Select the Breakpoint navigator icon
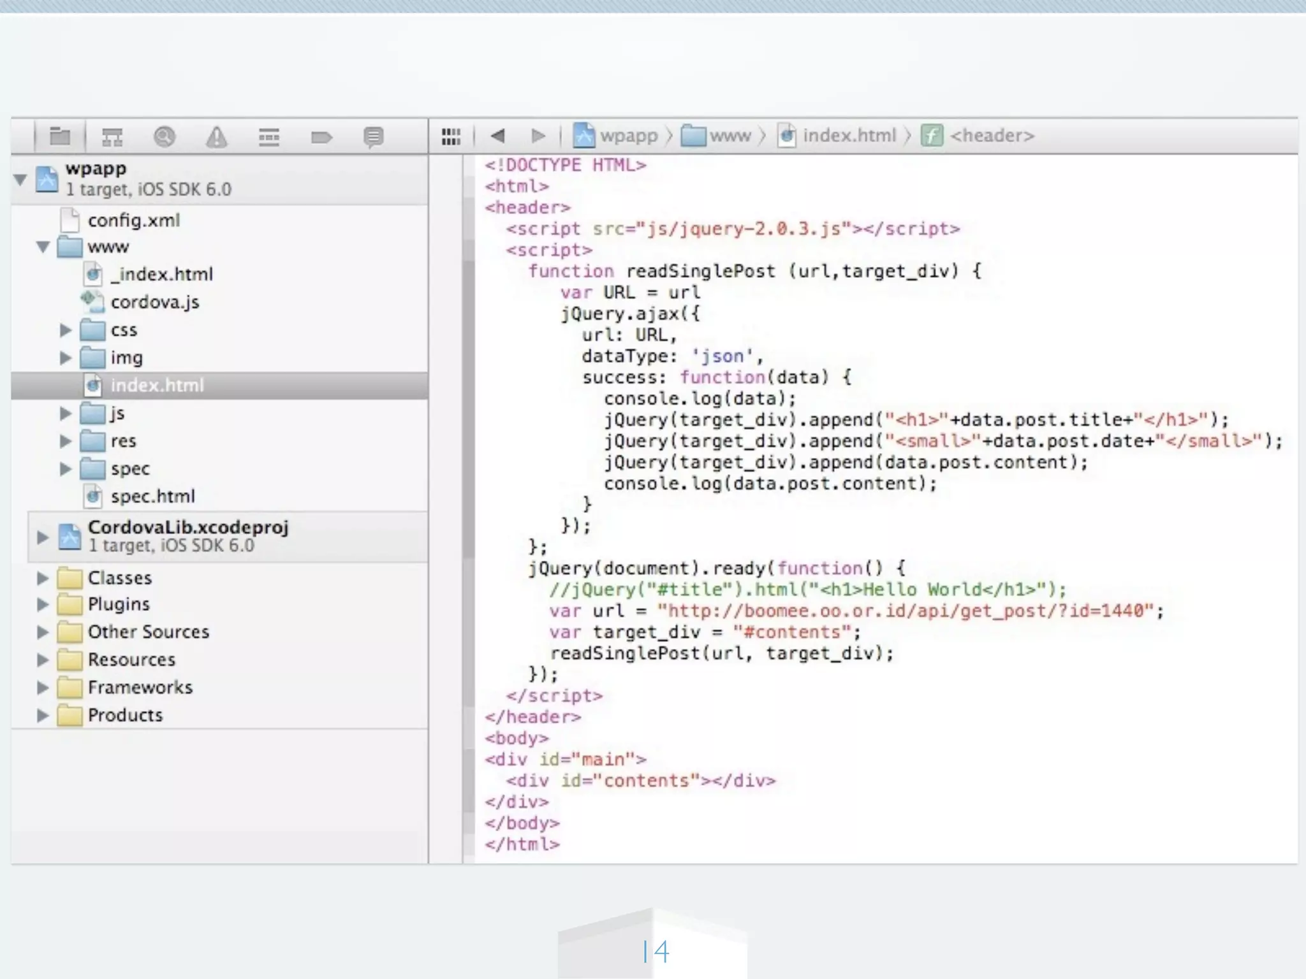This screenshot has height=979, width=1306. click(x=321, y=136)
